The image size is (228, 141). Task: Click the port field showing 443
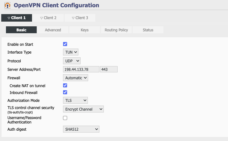109,69
